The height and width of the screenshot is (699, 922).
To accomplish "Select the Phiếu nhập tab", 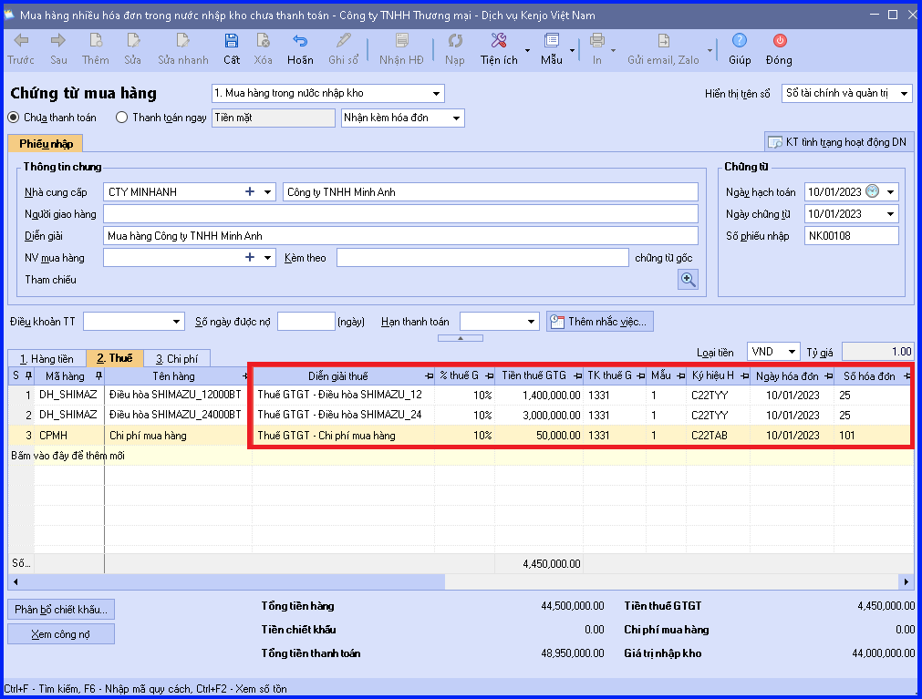I will point(46,144).
